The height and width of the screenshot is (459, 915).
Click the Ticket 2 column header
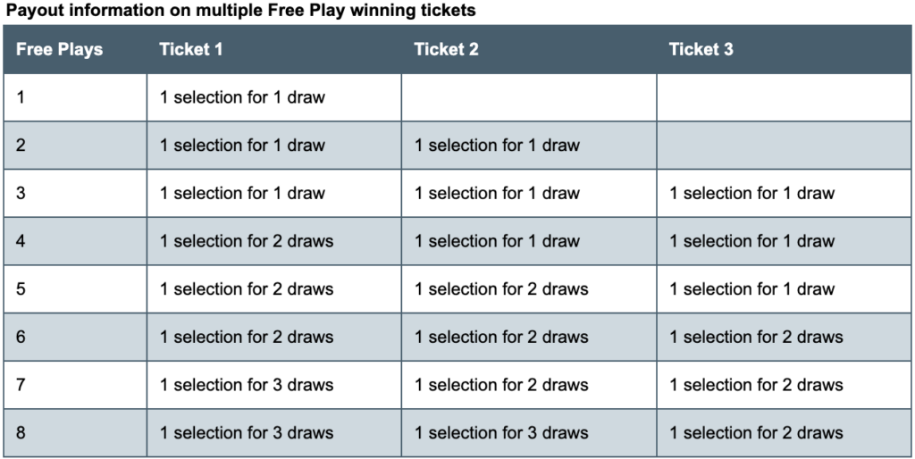pyautogui.click(x=529, y=50)
